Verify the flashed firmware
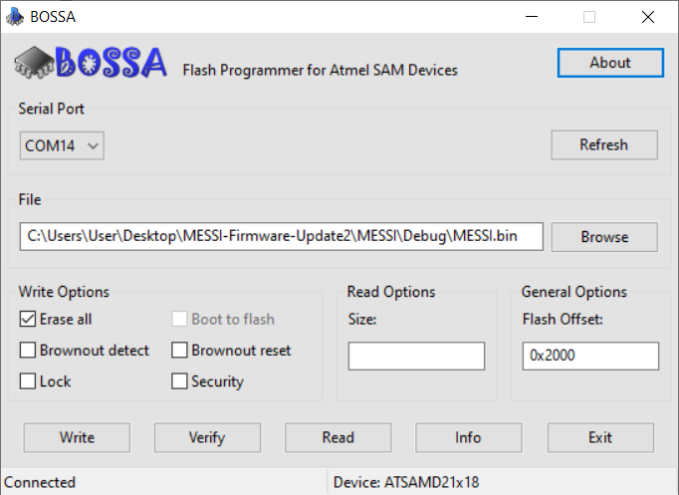679x495 pixels. 207,437
